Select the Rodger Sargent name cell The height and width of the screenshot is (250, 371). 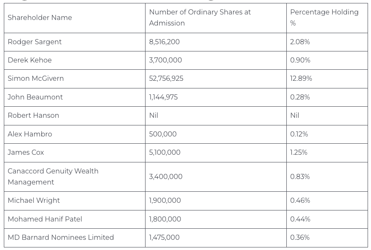coord(34,42)
